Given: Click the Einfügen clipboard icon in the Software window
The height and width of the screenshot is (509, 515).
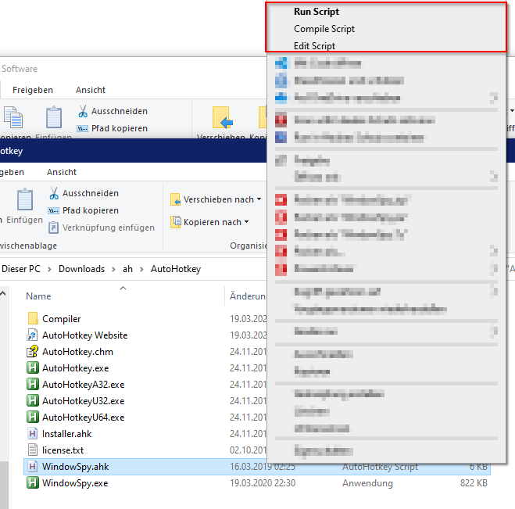Looking at the screenshot, I should pos(54,117).
